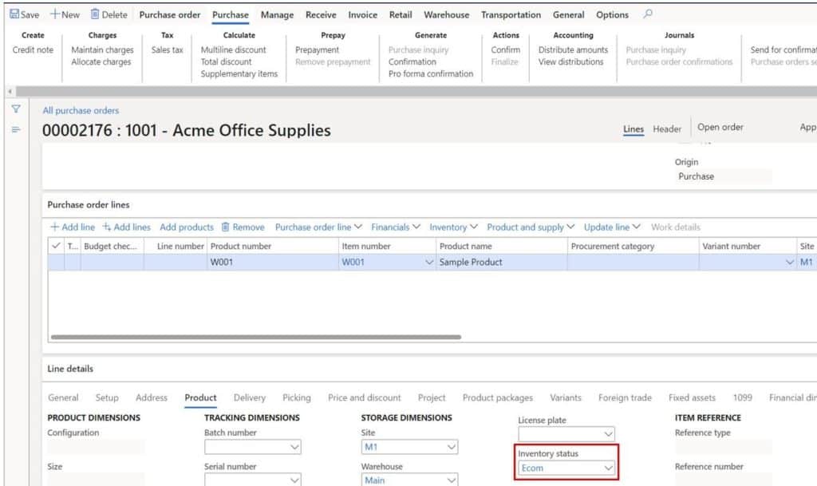Switch to the Header view

[667, 128]
